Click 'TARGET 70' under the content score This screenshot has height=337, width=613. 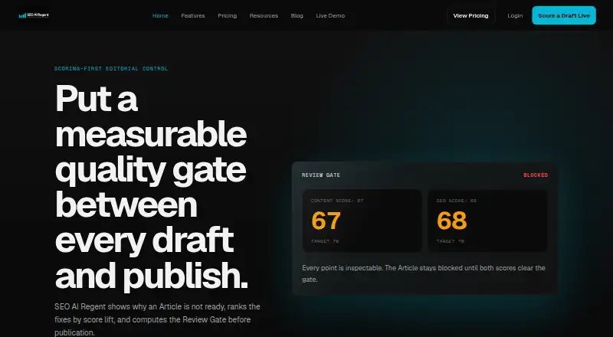325,241
